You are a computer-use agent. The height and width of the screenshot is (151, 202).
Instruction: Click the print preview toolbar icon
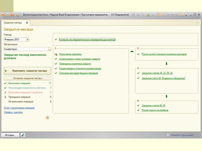coord(142,15)
